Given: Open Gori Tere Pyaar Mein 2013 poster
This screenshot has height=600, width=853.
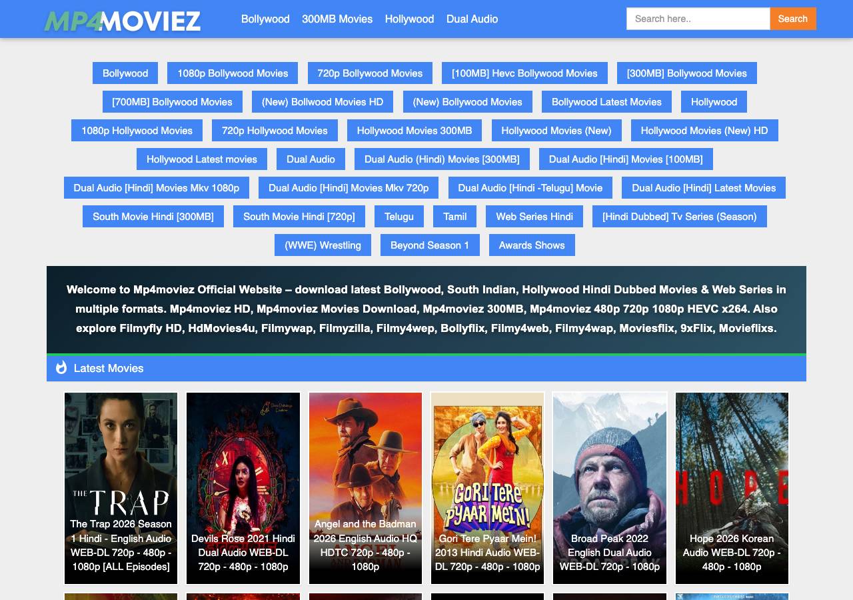Looking at the screenshot, I should (487, 488).
